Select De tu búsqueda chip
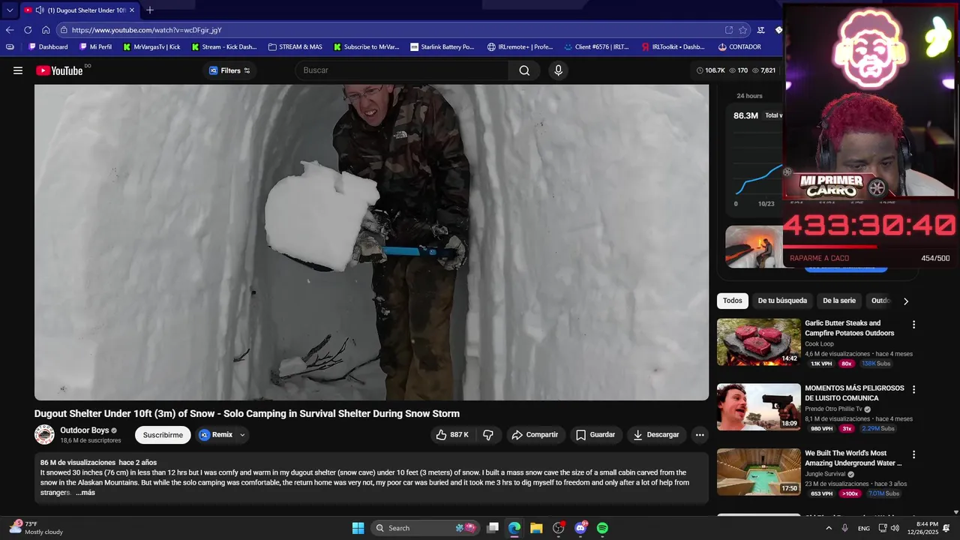The width and height of the screenshot is (960, 540). click(x=782, y=301)
